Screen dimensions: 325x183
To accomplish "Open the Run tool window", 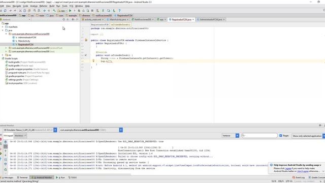I will (60, 177).
